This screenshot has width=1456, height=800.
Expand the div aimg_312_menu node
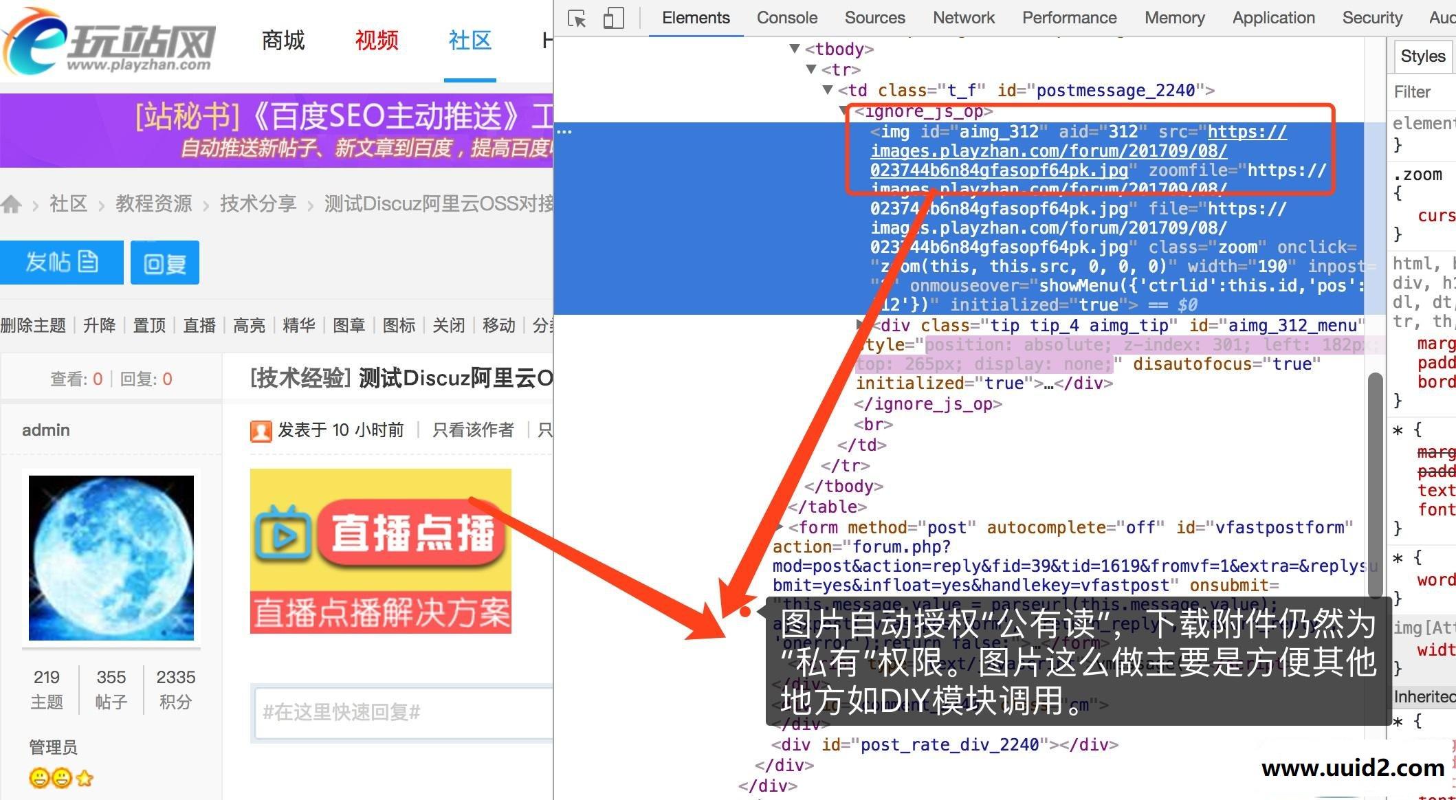tap(859, 324)
